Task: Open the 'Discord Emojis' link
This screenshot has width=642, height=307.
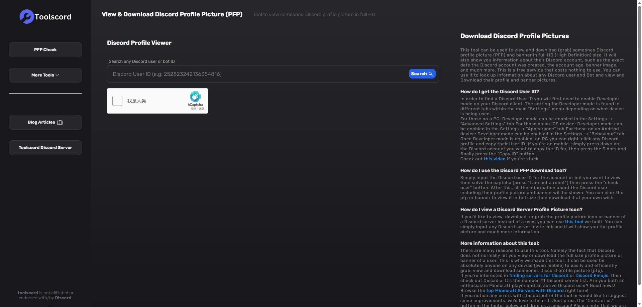Action: click(x=592, y=276)
